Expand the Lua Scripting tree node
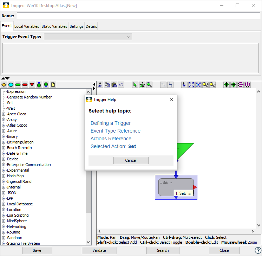Viewport: 262px width, 256px height. tap(4, 215)
